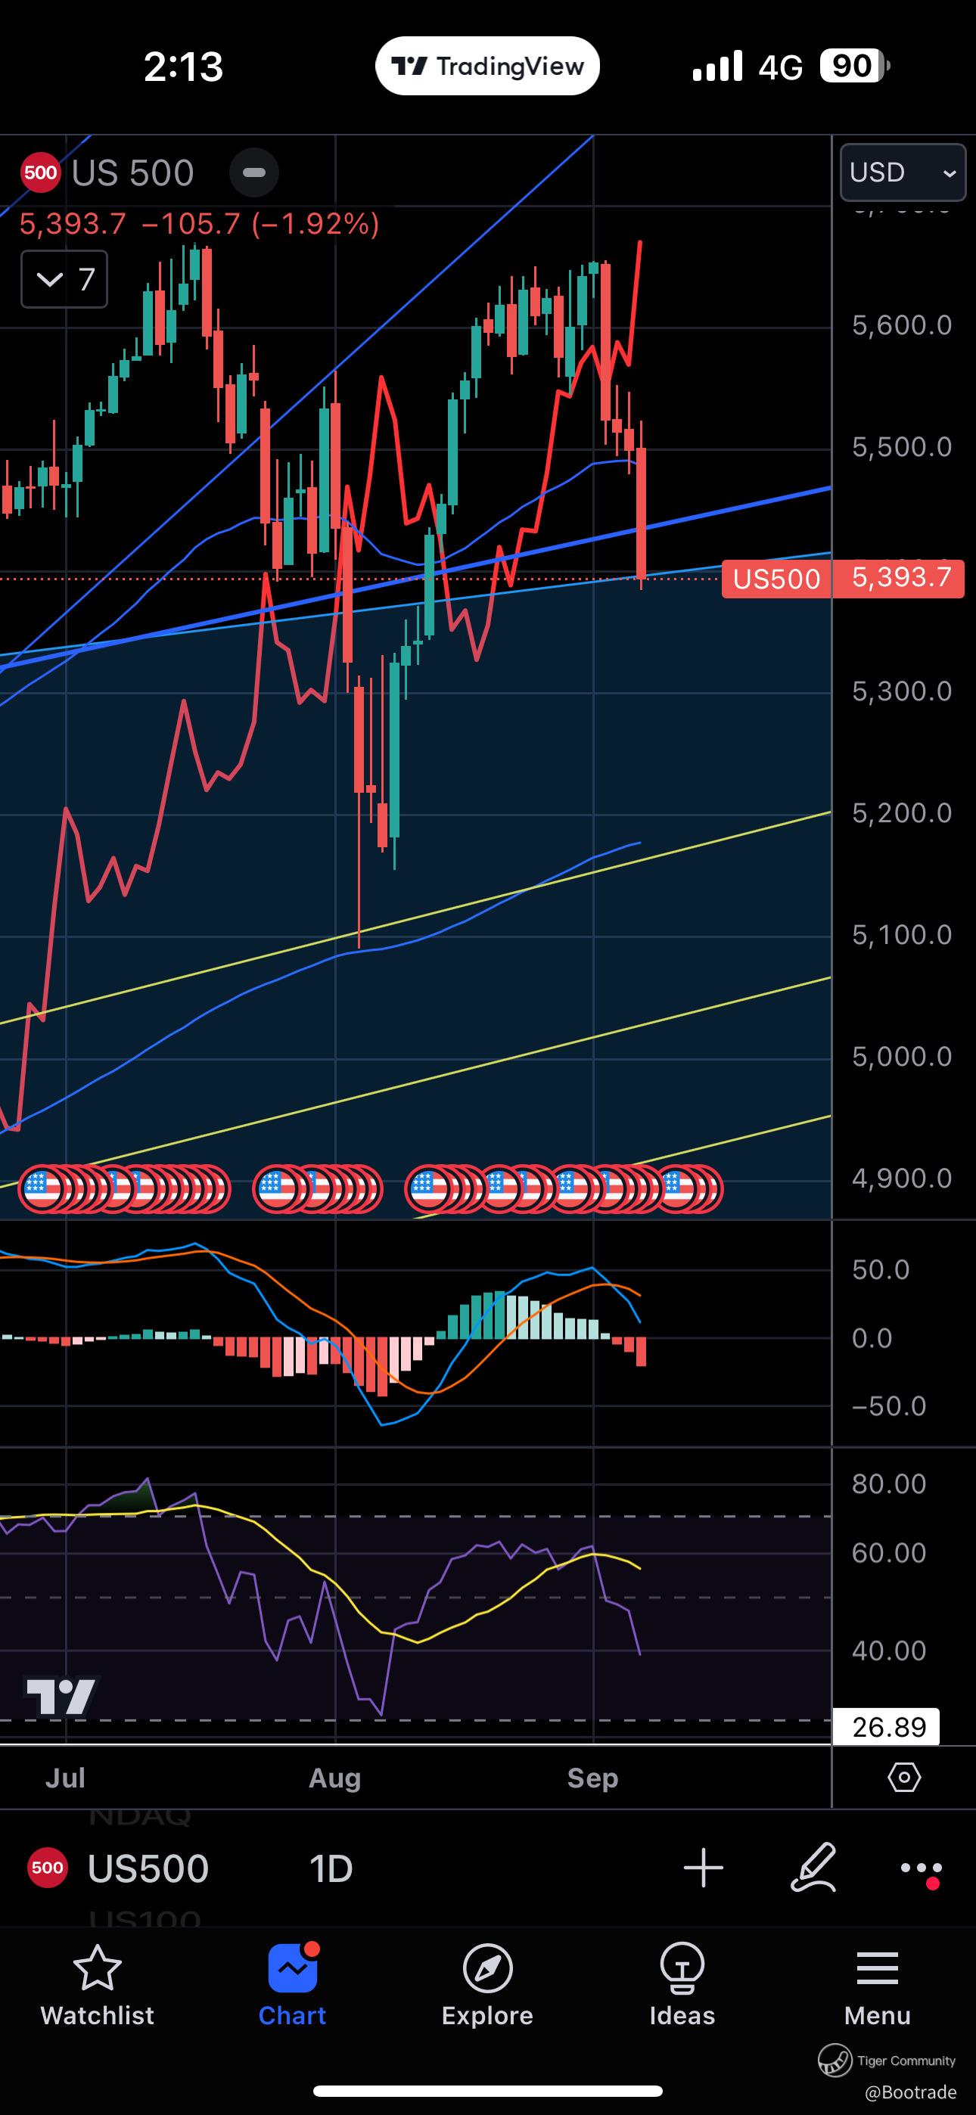Tap the Sep date label on time axis
Screen dimensions: 976x2115
pos(592,1778)
